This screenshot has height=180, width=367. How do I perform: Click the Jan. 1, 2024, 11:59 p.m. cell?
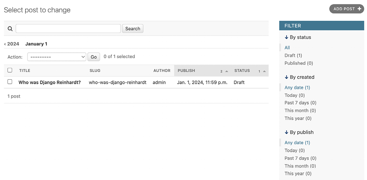point(202,82)
